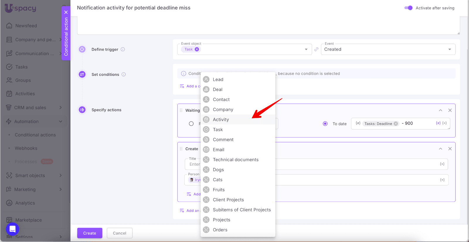The width and height of the screenshot is (469, 242).
Task: Click the Title field insert variable icon
Action: pos(442,164)
